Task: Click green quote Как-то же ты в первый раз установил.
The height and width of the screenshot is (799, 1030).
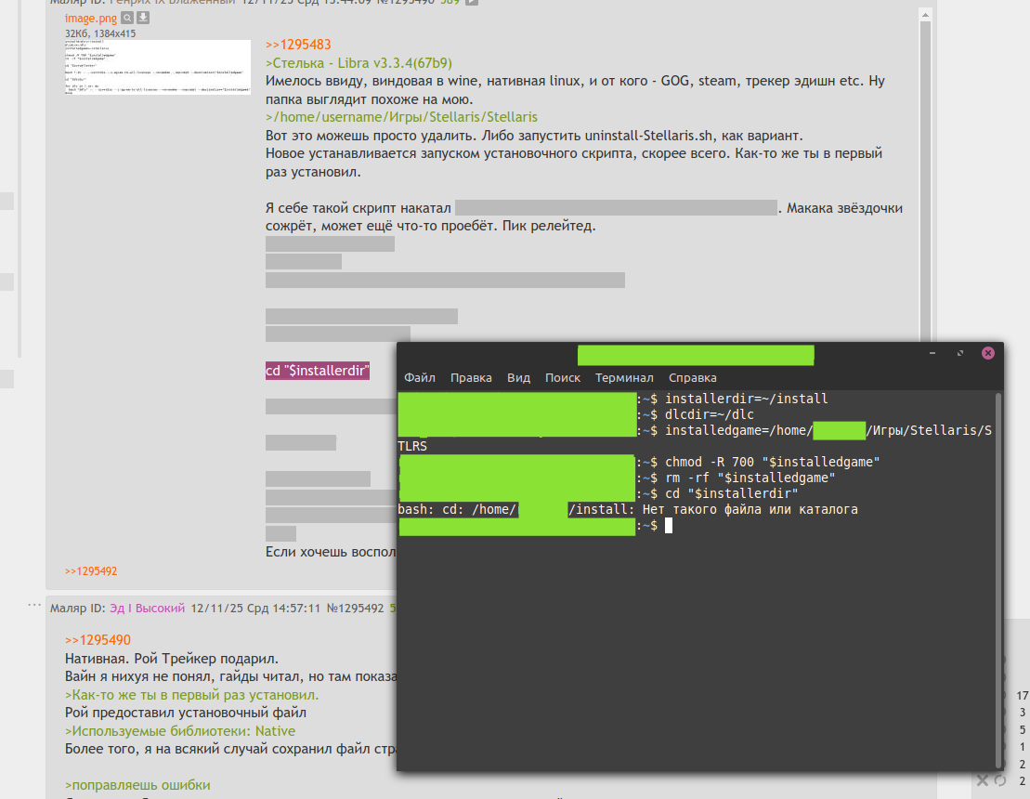Action: click(x=192, y=695)
